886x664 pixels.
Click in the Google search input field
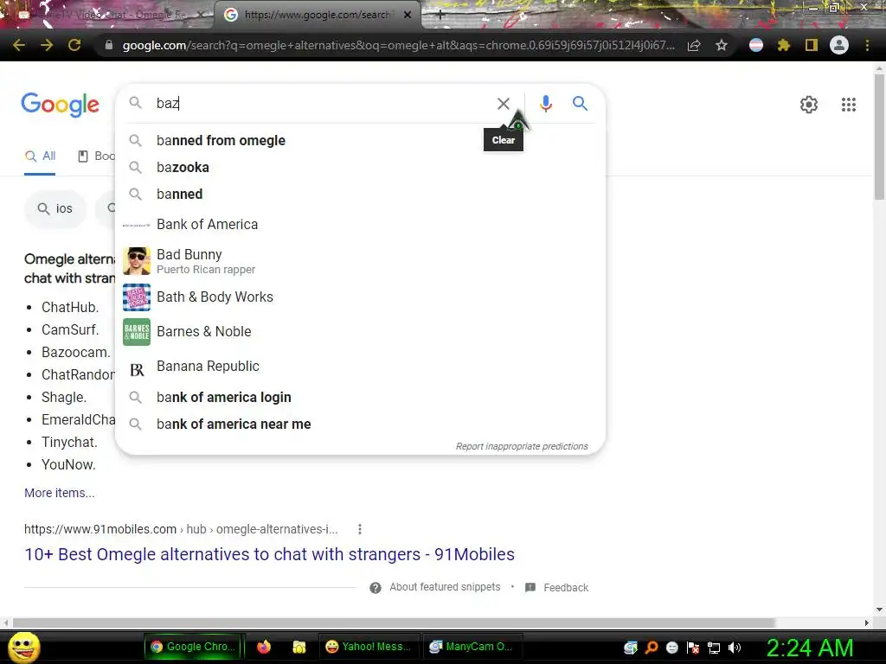[x=322, y=104]
